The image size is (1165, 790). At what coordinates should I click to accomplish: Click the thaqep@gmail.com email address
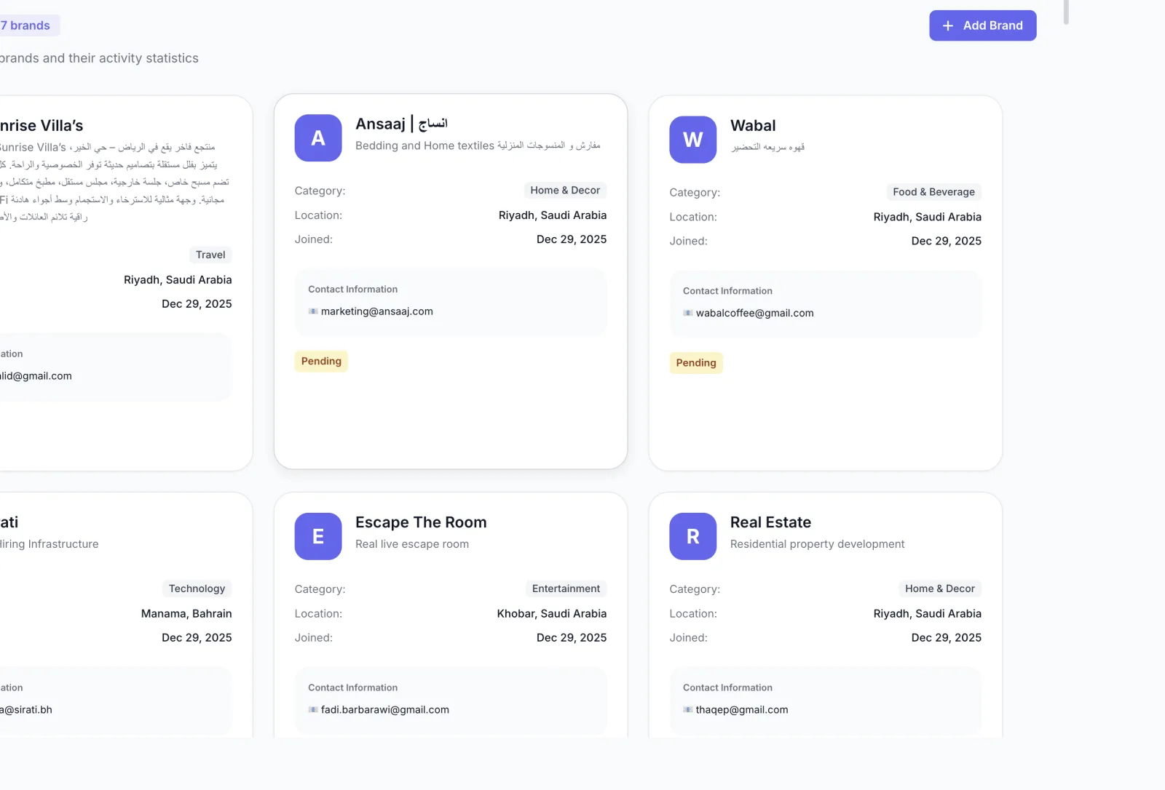742,709
